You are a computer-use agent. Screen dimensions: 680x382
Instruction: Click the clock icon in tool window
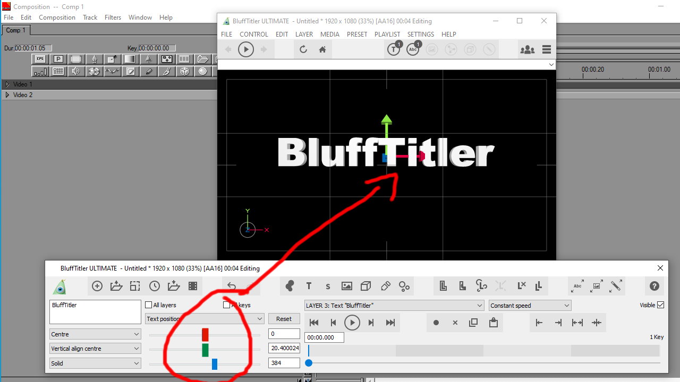tap(155, 286)
